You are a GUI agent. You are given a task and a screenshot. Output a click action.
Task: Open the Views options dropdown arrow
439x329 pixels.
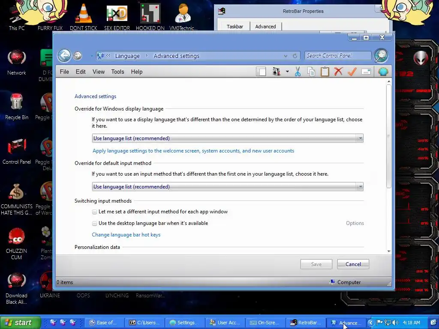(287, 72)
